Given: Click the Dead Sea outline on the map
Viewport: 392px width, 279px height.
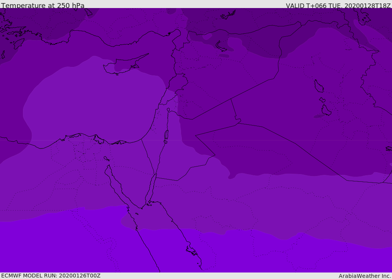Looking at the screenshot, I should (166, 135).
